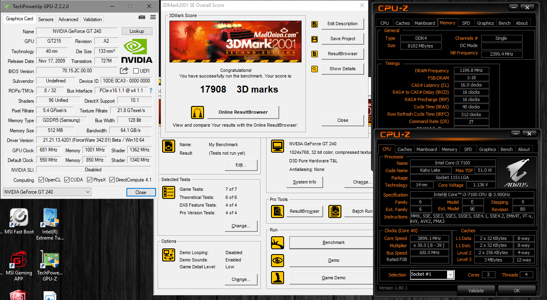Click the Selected Tests checklist icon

169,192
